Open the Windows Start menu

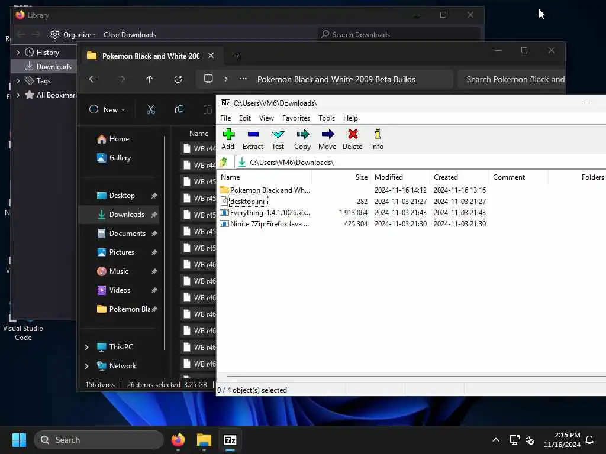19,440
